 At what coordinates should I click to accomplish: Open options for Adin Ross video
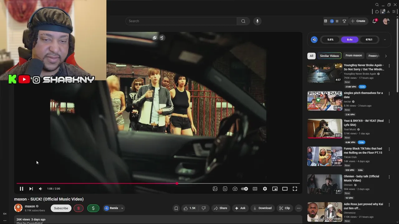[x=389, y=205]
